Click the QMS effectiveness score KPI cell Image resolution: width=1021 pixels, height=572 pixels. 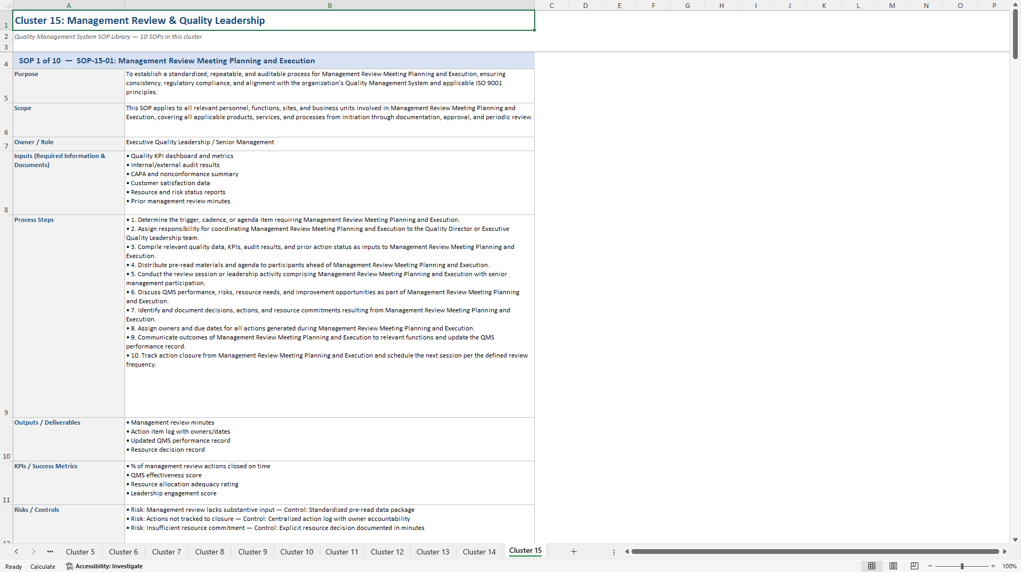(330, 483)
